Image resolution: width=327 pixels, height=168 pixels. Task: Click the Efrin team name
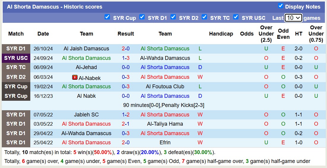165,143
